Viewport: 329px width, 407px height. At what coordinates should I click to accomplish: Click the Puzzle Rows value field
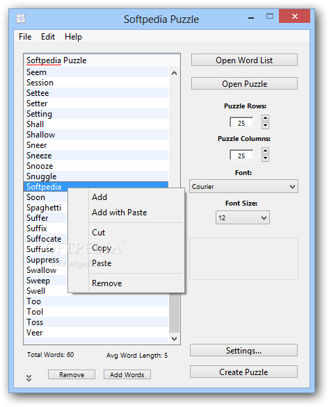[241, 122]
